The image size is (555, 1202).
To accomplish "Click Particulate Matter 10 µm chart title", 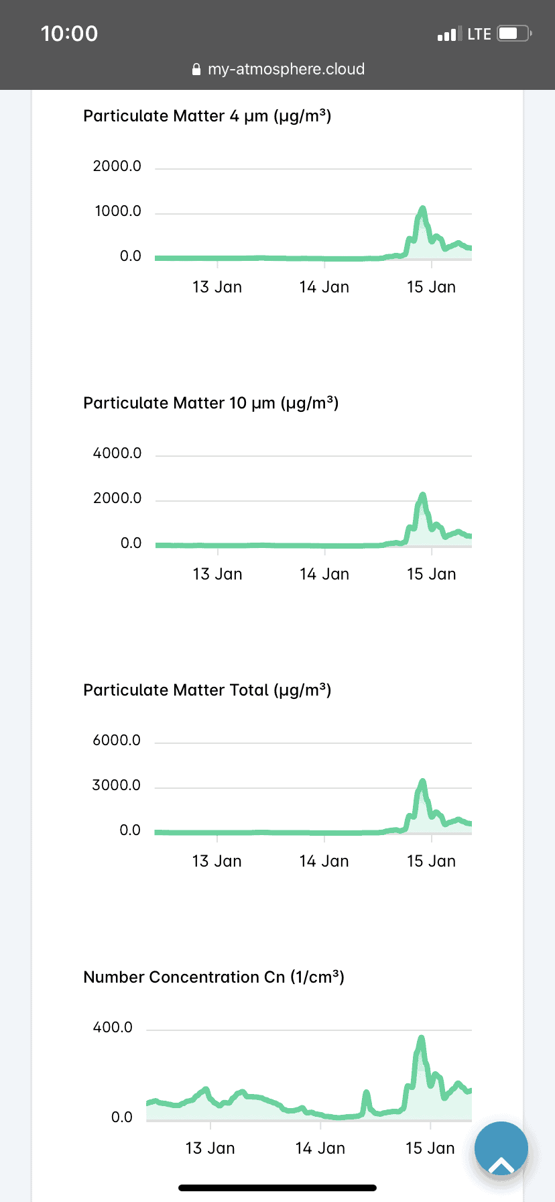I will tap(211, 403).
